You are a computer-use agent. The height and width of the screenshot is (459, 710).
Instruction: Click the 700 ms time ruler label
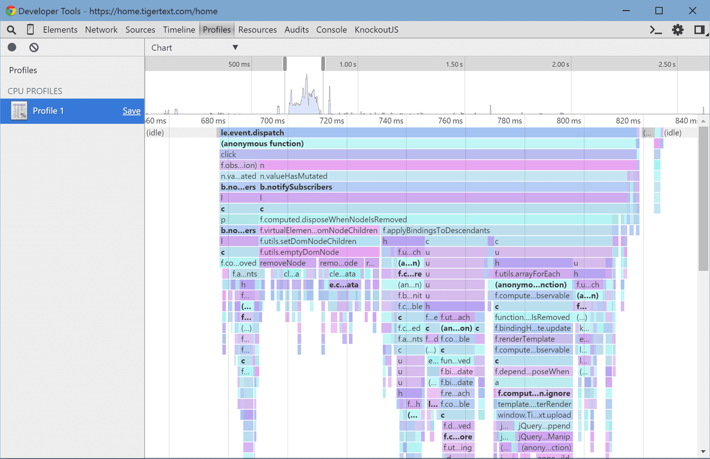tap(272, 121)
